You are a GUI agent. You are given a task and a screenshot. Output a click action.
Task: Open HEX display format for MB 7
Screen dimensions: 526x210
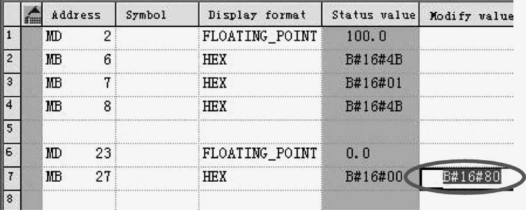tap(260, 83)
